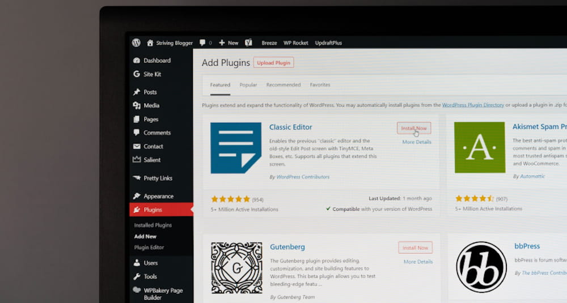This screenshot has width=567, height=303.
Task: Go to Posts in the sidebar
Action: pyautogui.click(x=150, y=92)
